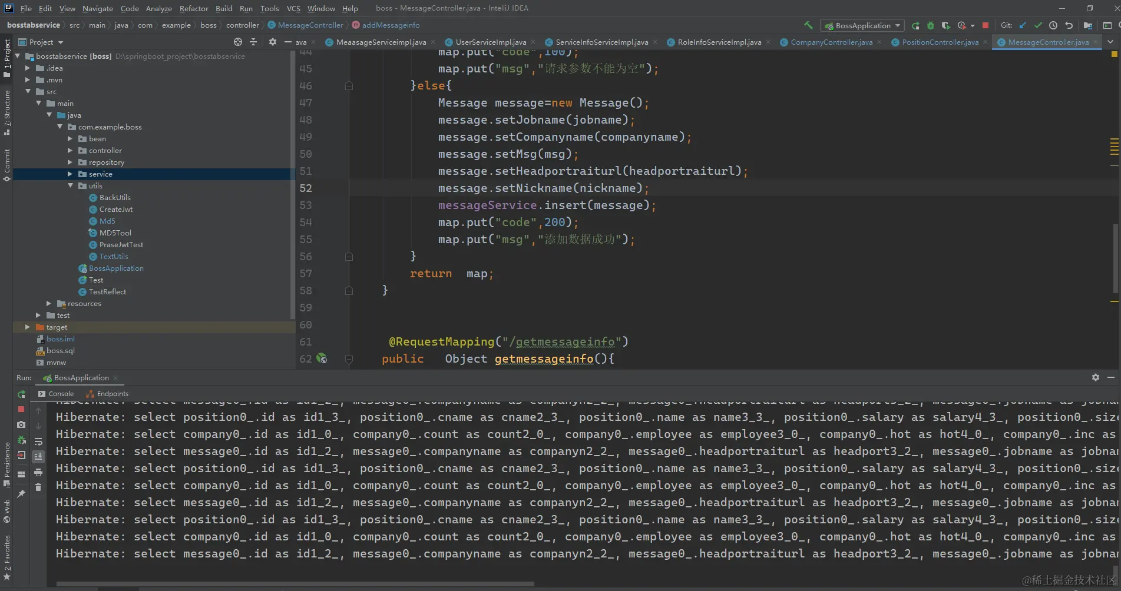The image size is (1121, 591).
Task: Switch to PositionController.java editor tab
Action: click(x=940, y=42)
